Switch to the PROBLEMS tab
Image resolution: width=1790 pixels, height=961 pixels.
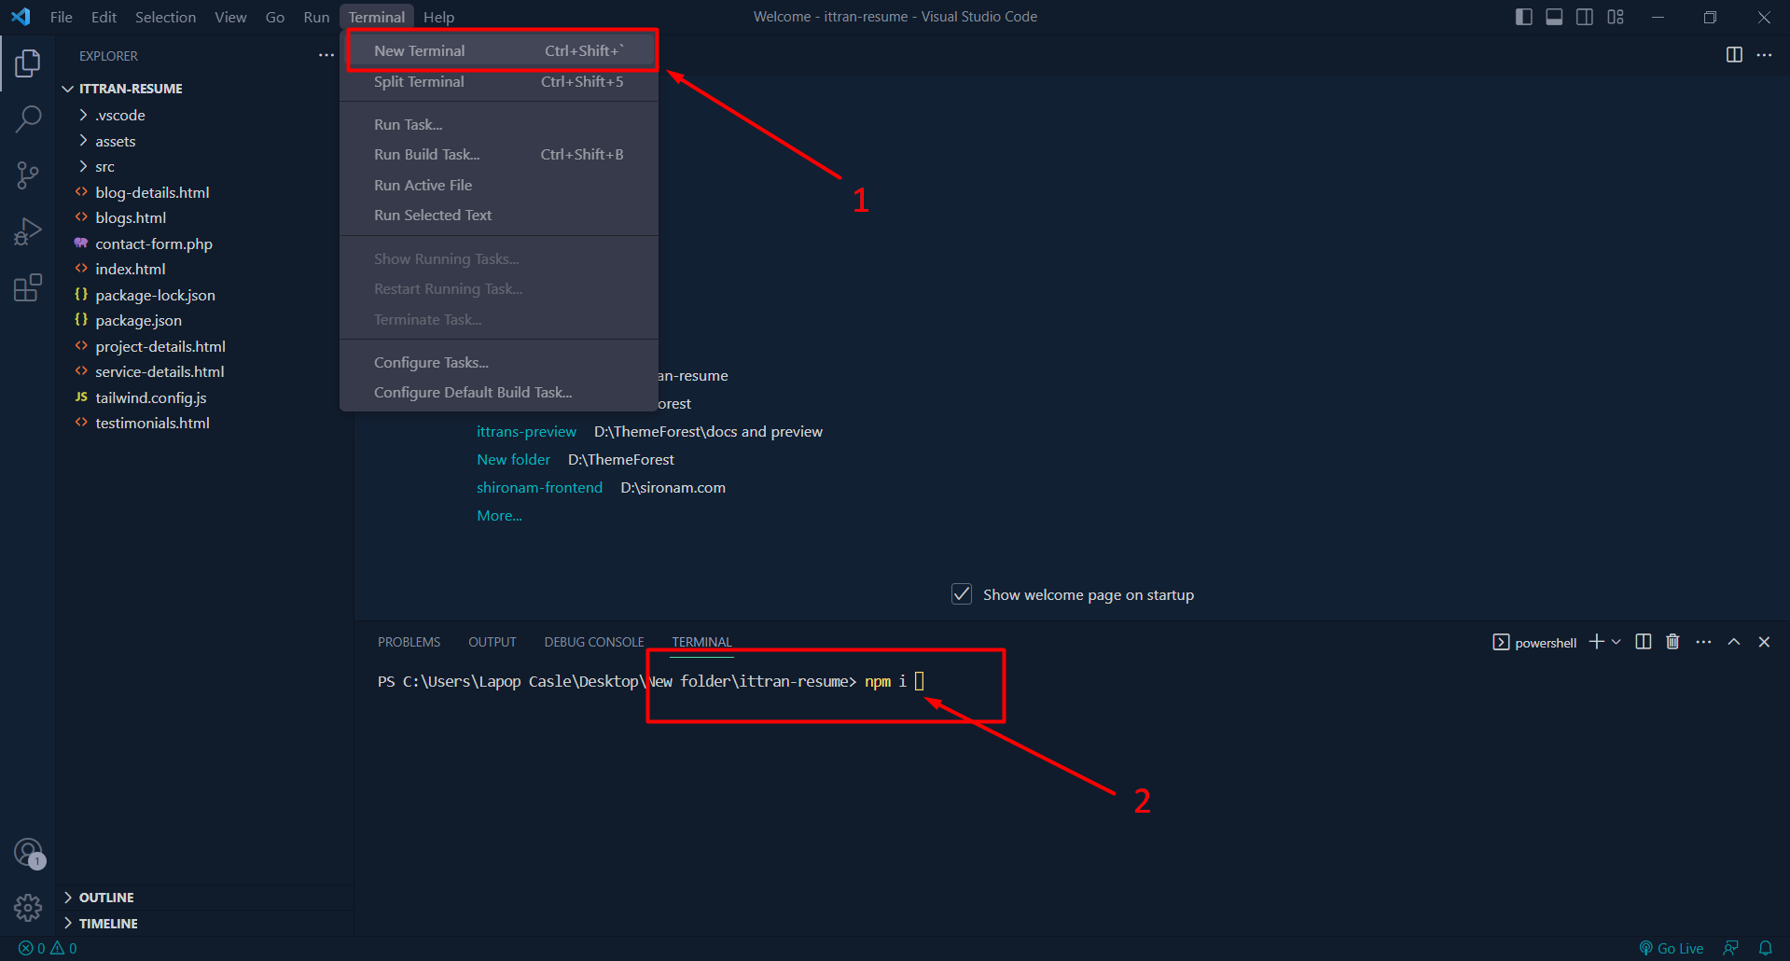[x=409, y=642]
